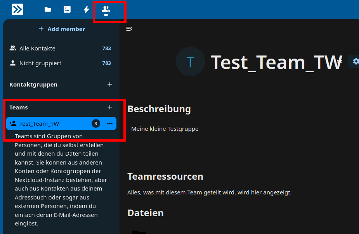Viewport: 359px width, 234px height.
Task: Open the Files app from top bar
Action: pos(48,9)
